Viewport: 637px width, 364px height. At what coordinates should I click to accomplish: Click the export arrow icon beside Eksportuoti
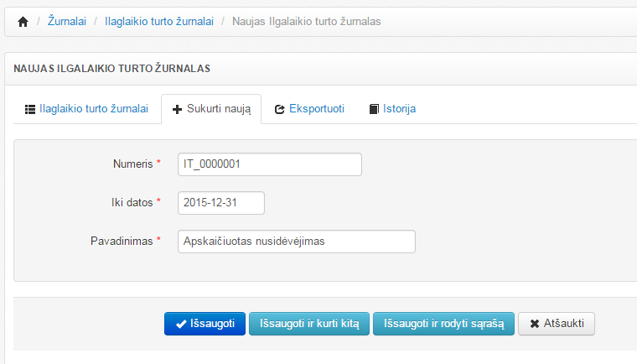(x=280, y=109)
